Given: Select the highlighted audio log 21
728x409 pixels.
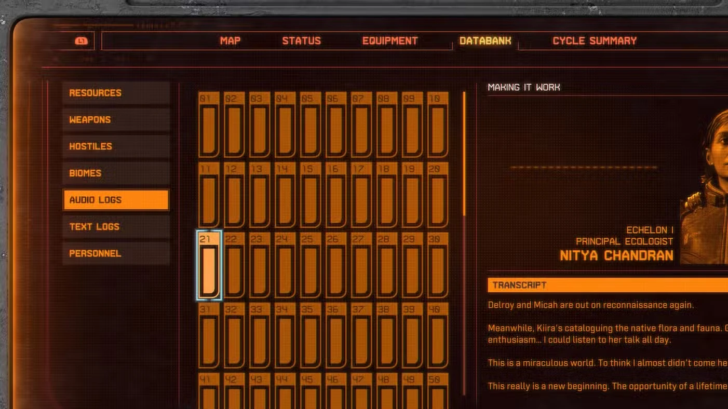Looking at the screenshot, I should 209,265.
